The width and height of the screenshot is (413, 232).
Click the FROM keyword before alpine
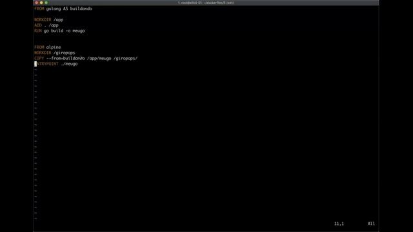[39, 47]
